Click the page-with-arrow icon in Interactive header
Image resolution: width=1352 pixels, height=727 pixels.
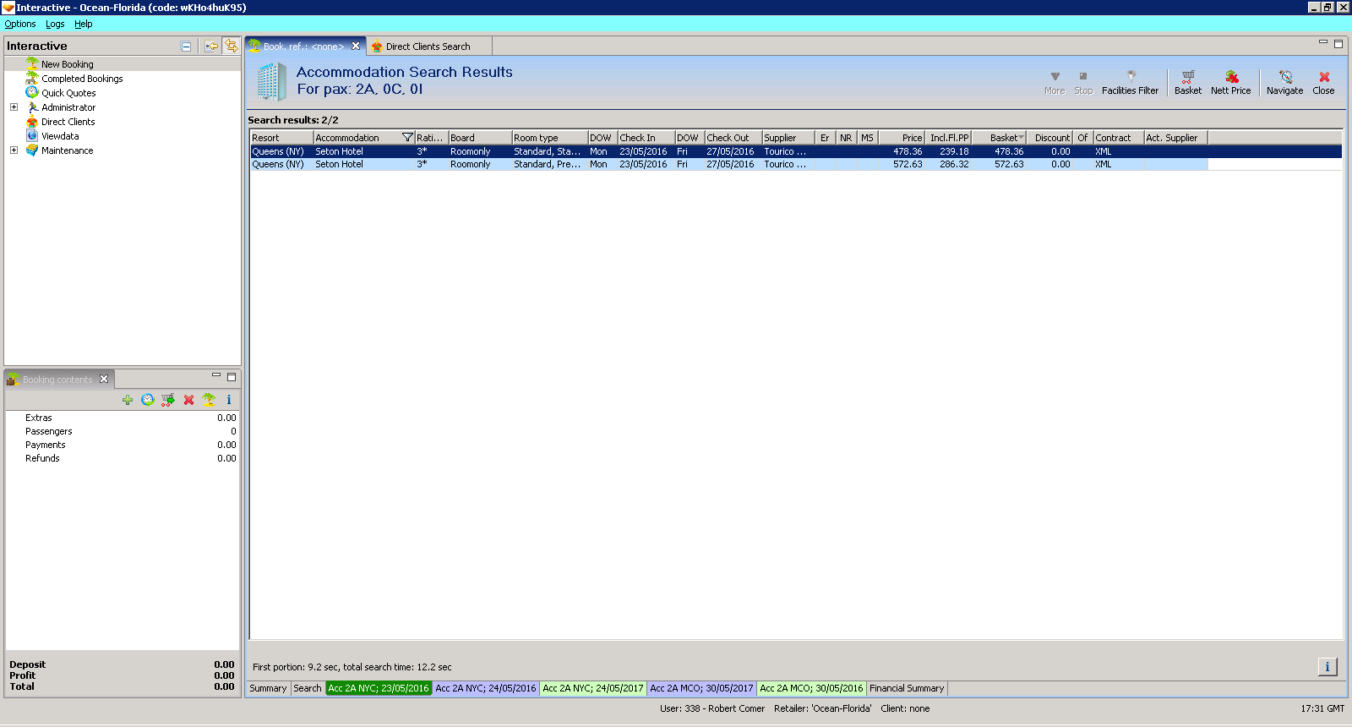(211, 46)
